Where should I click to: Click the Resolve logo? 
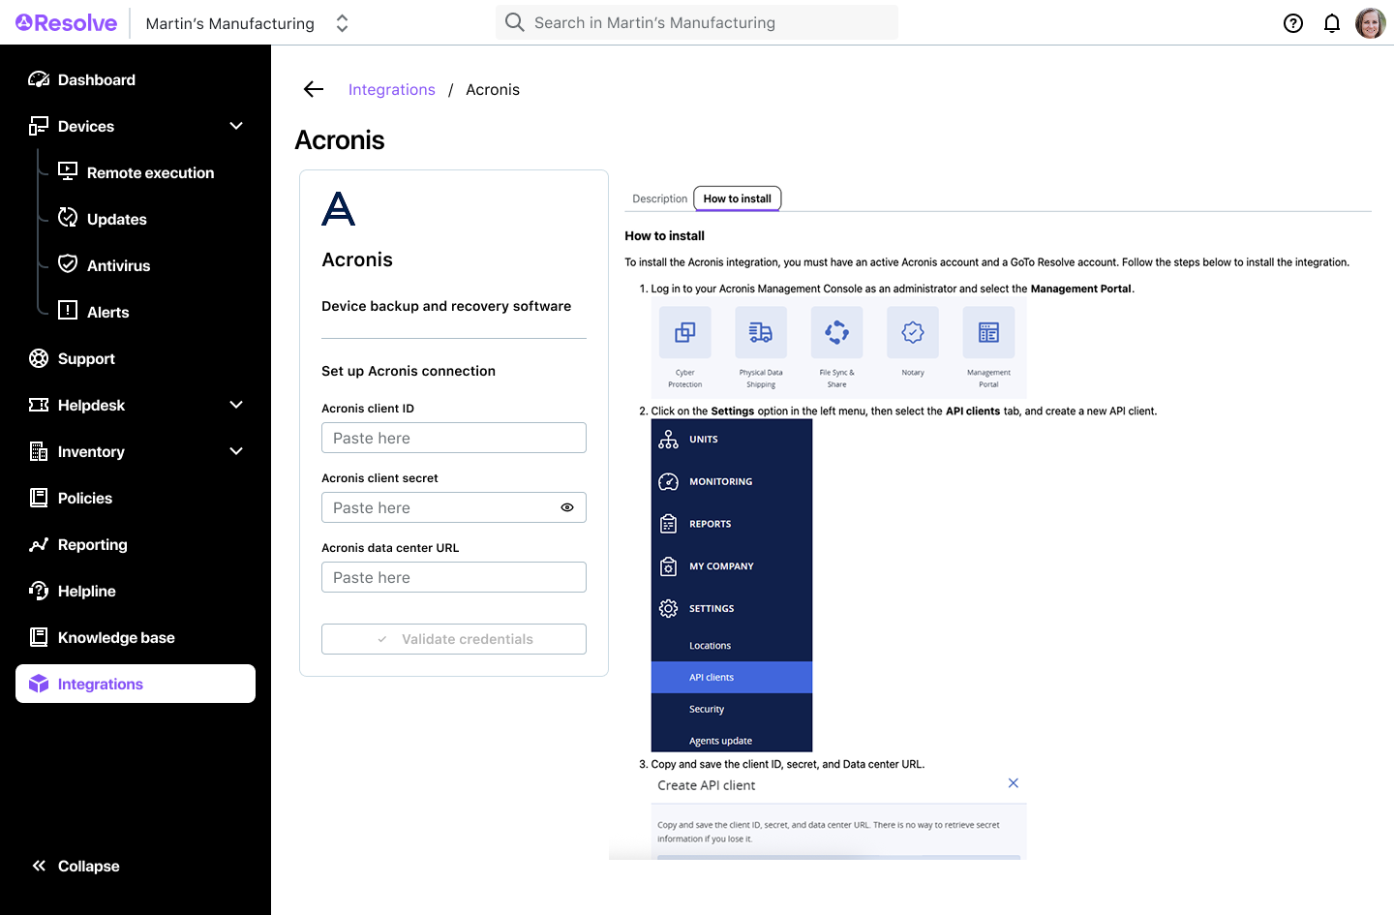(x=66, y=22)
